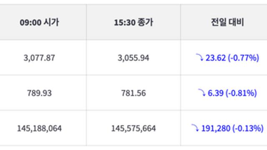
Task: Click the opening value 145,188,064
Action: (x=39, y=128)
